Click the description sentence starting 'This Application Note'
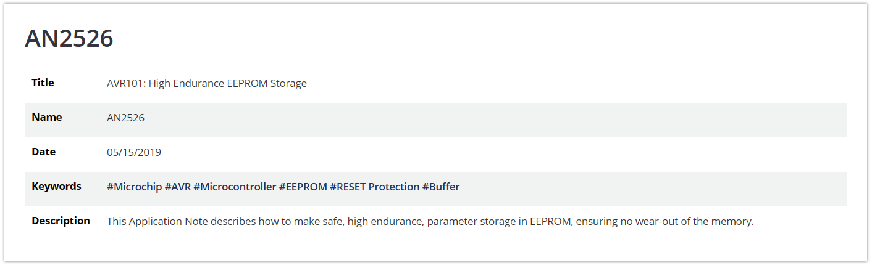Image resolution: width=872 pixels, height=265 pixels. (430, 221)
